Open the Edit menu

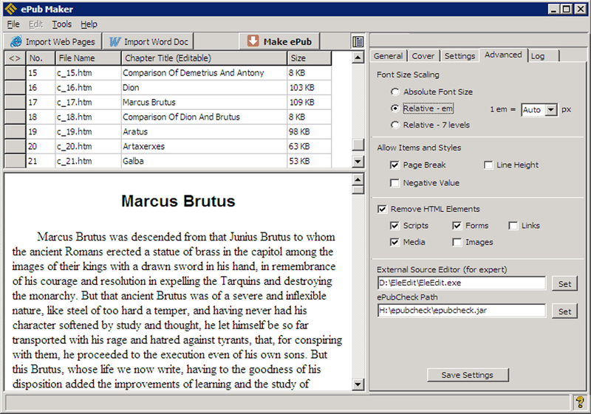click(x=35, y=24)
